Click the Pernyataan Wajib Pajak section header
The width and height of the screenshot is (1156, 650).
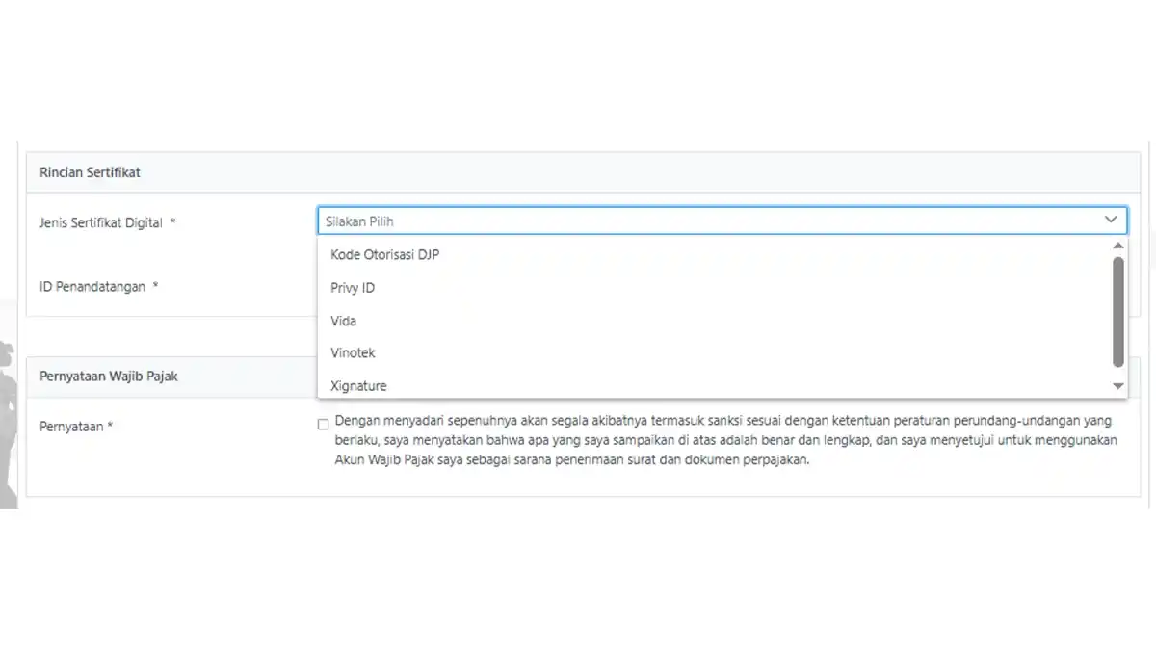tap(108, 377)
